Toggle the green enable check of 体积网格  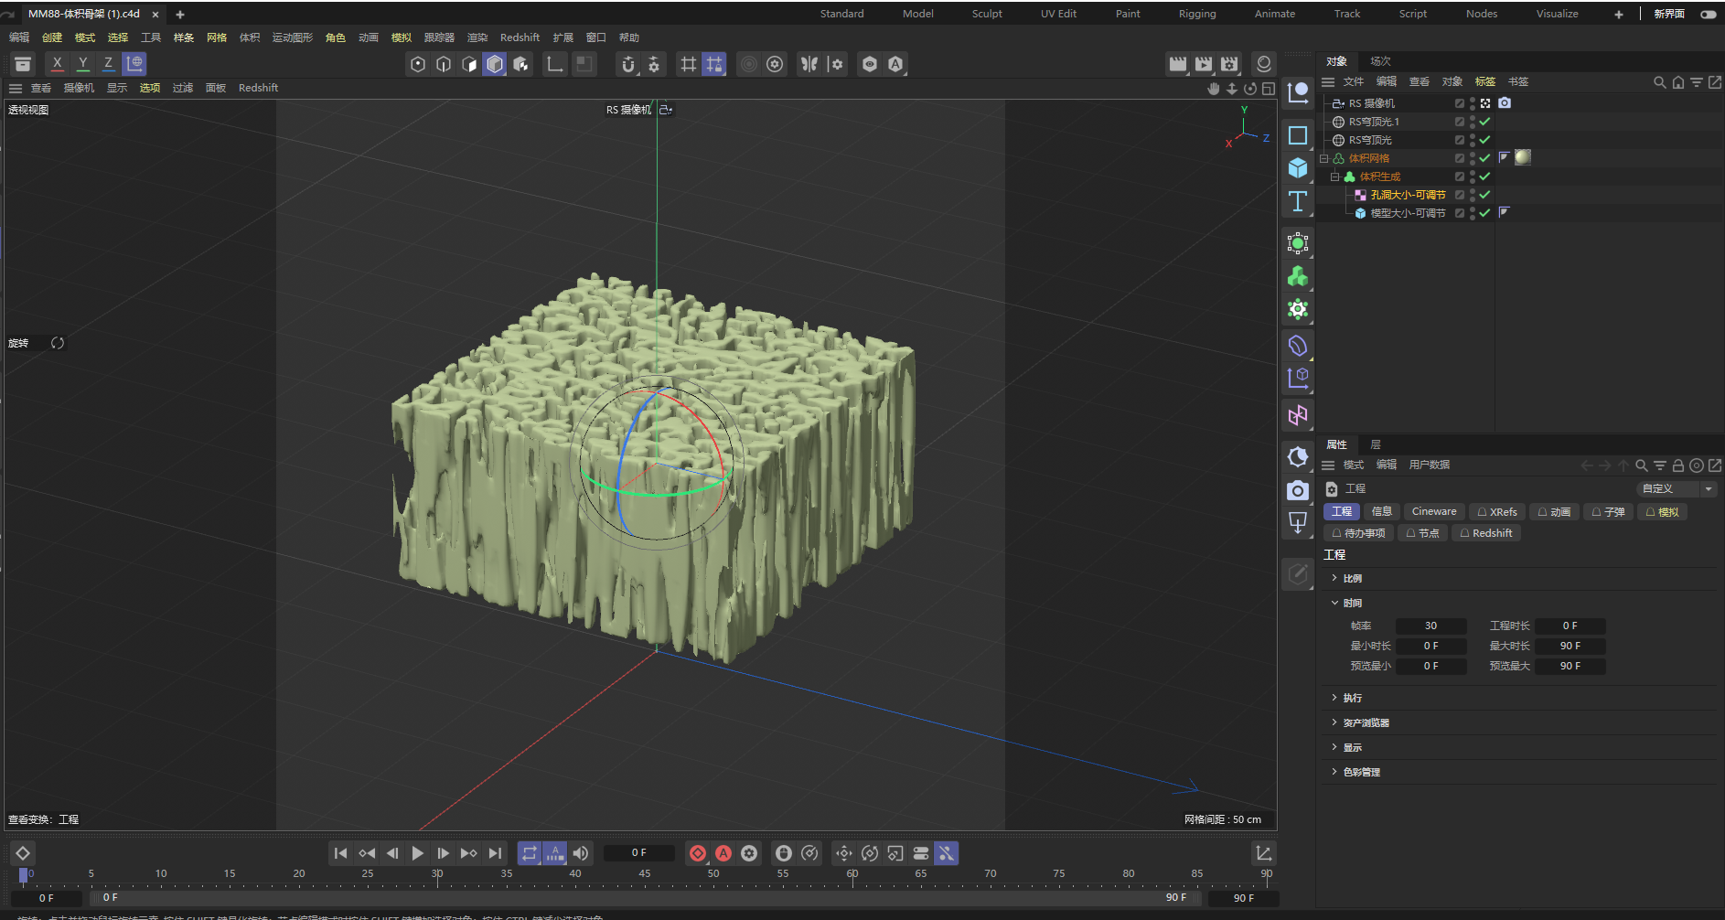[x=1484, y=158]
